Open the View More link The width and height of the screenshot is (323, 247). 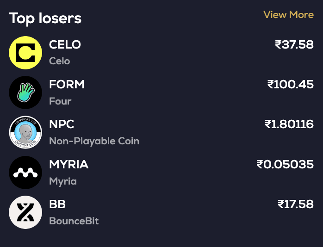pyautogui.click(x=288, y=15)
